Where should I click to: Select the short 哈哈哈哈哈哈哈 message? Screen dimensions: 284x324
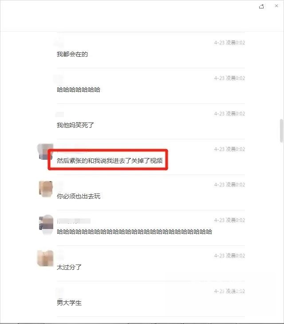[x=79, y=90]
